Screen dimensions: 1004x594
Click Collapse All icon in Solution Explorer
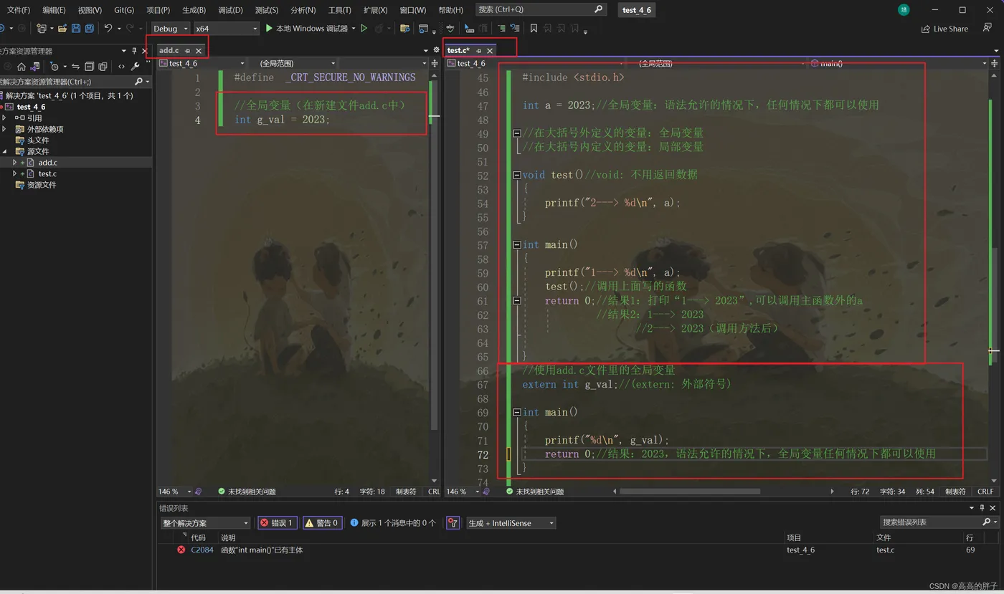[89, 67]
